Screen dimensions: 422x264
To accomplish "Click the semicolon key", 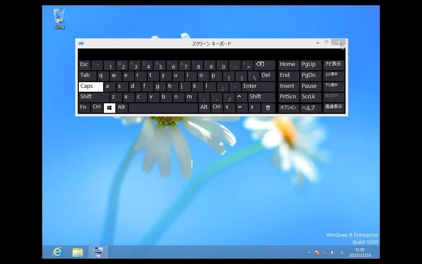I will pyautogui.click(x=223, y=86).
